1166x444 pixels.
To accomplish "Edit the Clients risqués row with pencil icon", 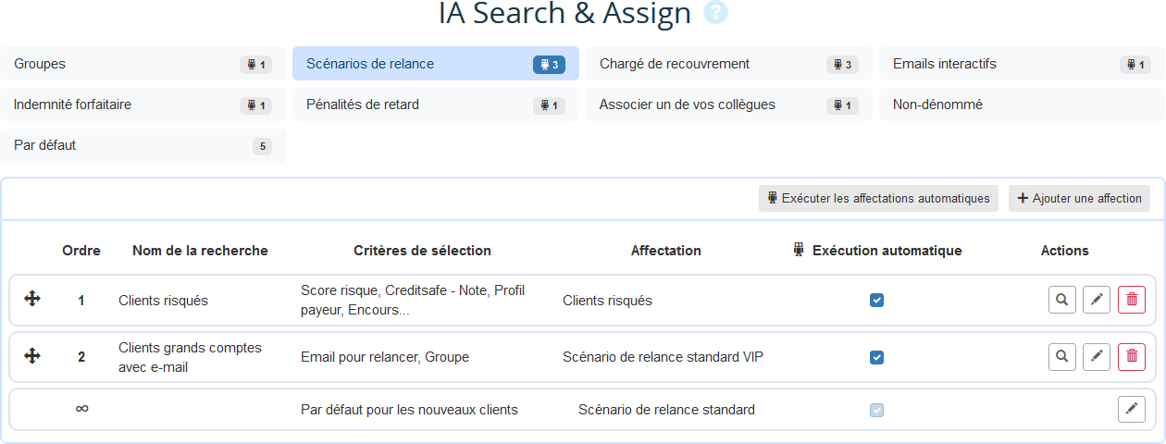I will [x=1097, y=300].
